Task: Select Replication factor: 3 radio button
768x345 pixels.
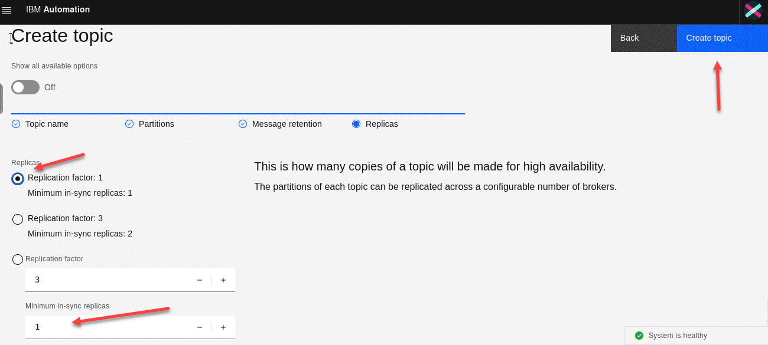Action: coord(18,219)
